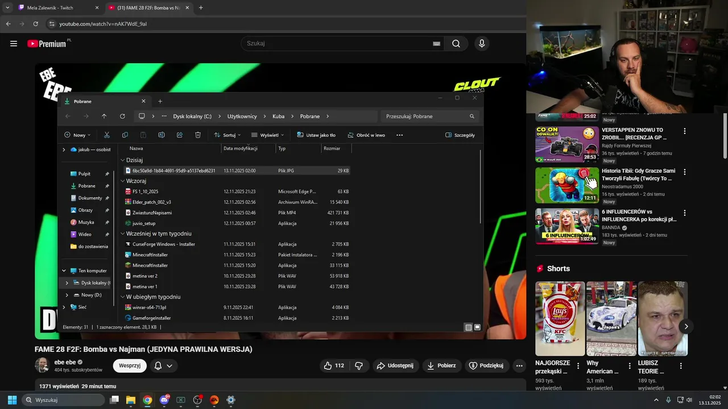The height and width of the screenshot is (409, 728).
Task: Click the Share icon in Explorer toolbar
Action: 180,135
